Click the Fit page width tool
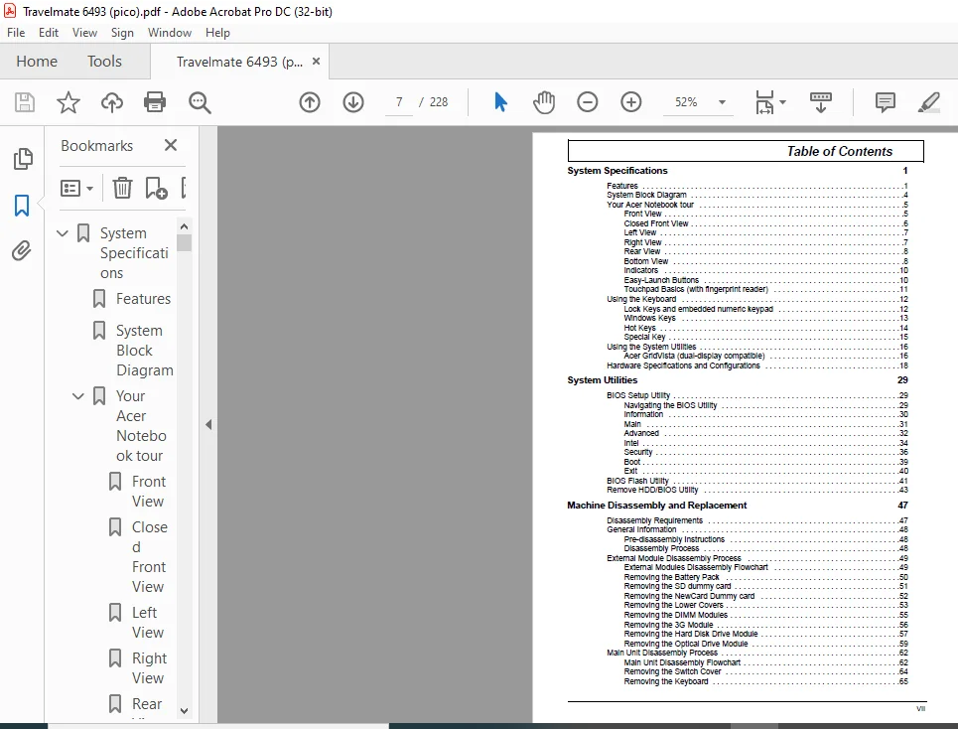 tap(764, 102)
